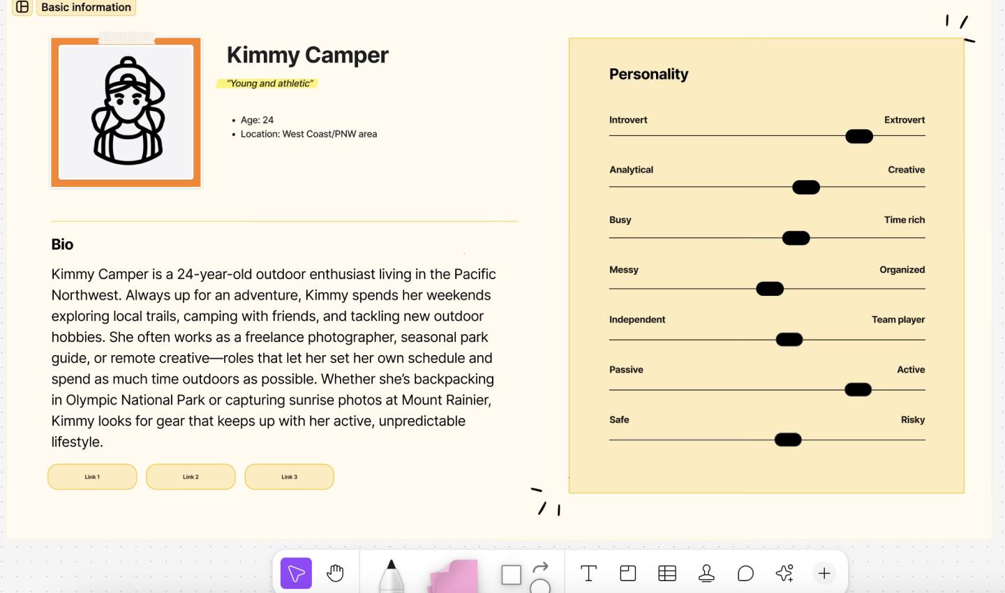
Task: Open the Stamp tool
Action: pyautogui.click(x=707, y=573)
